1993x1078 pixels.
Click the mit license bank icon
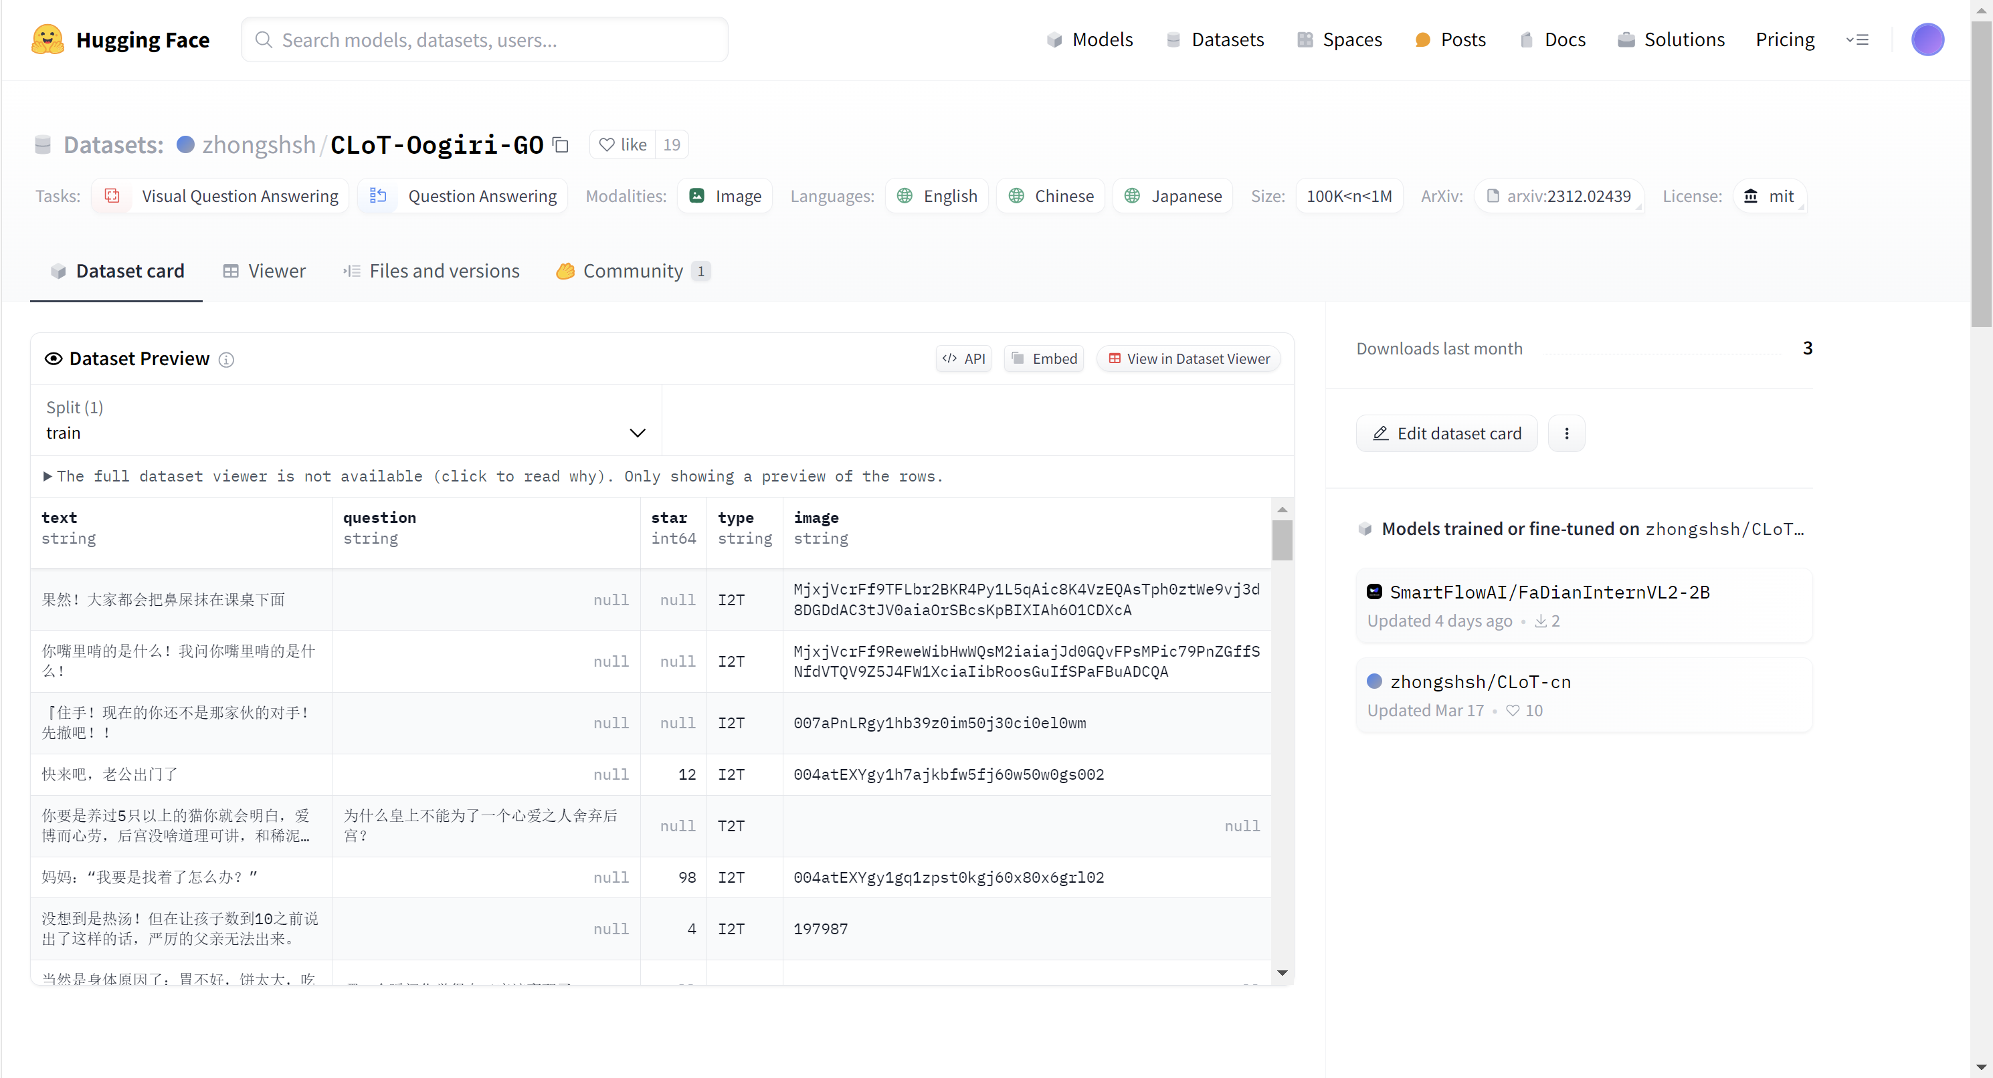1750,196
